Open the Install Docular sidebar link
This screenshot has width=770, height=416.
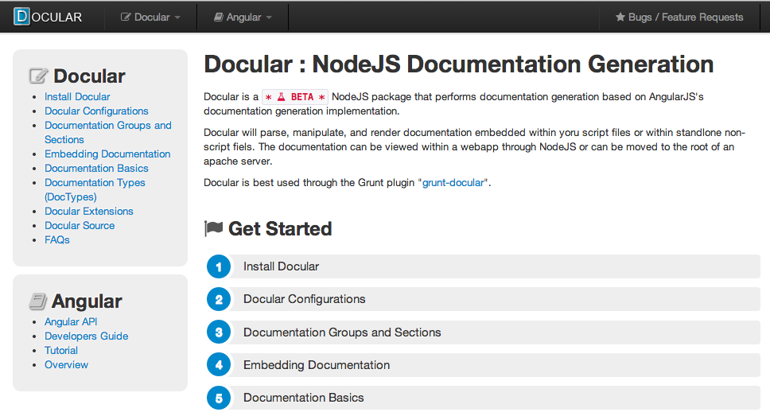pyautogui.click(x=77, y=97)
